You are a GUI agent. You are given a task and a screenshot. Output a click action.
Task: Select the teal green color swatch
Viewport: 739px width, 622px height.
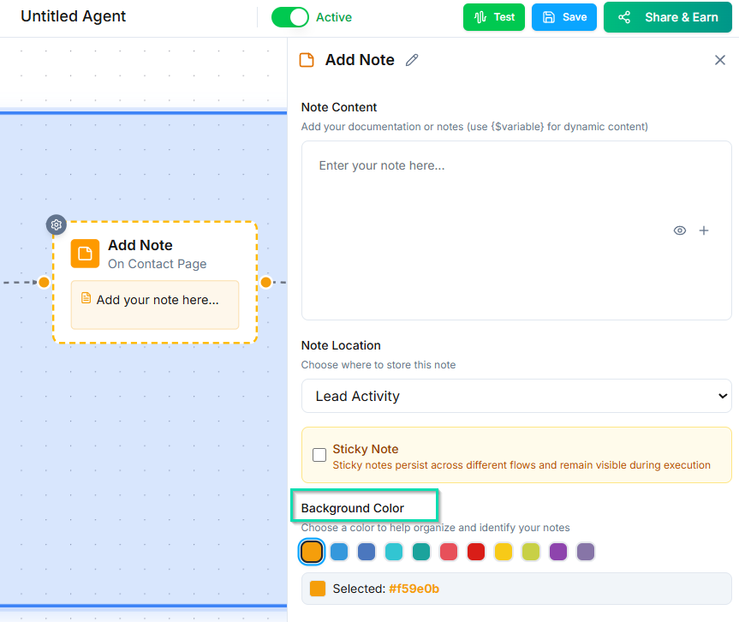point(421,552)
